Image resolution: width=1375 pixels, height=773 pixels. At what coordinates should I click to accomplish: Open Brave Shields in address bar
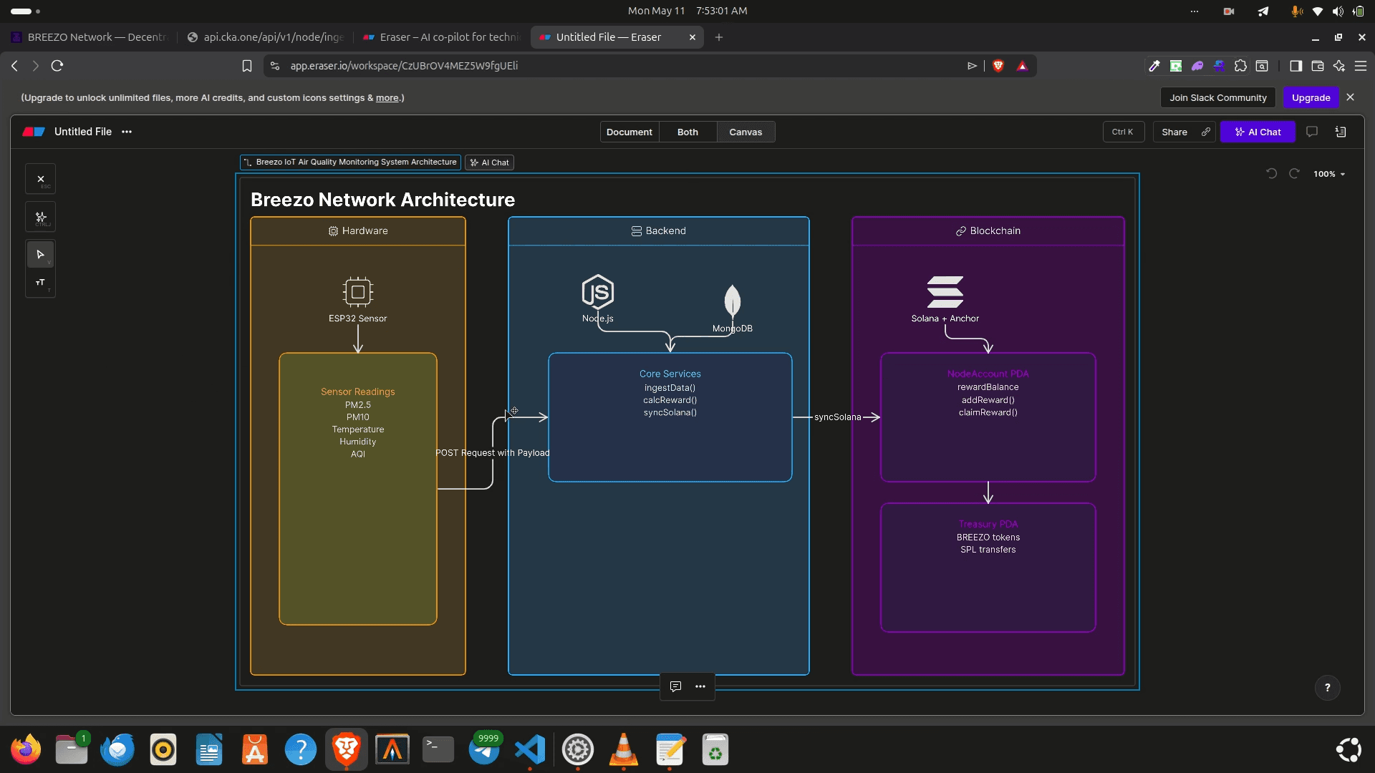[x=998, y=66]
